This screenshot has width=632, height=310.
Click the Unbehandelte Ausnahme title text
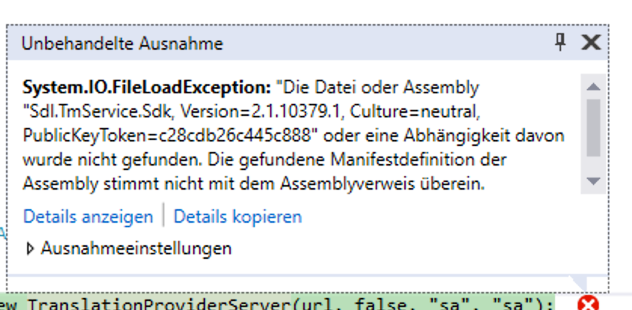(121, 43)
